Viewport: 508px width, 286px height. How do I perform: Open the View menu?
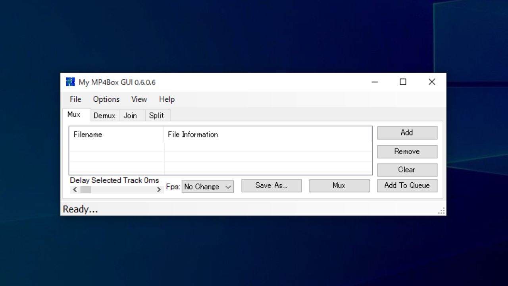139,99
